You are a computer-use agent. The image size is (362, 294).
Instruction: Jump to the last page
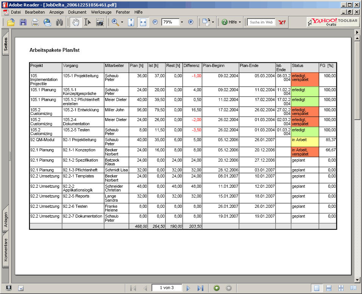point(200,288)
